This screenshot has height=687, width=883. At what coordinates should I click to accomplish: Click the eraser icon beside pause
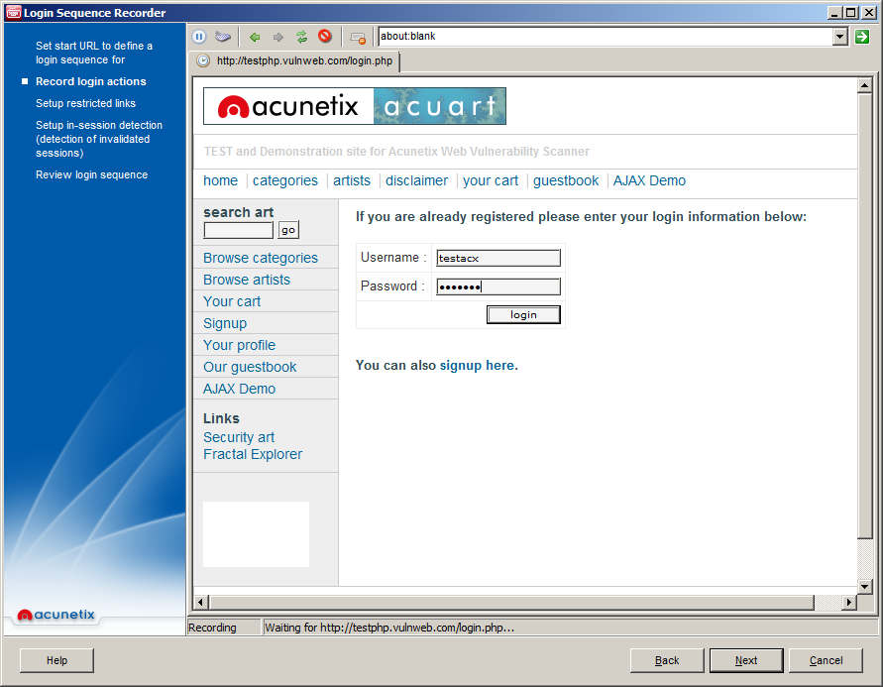223,37
